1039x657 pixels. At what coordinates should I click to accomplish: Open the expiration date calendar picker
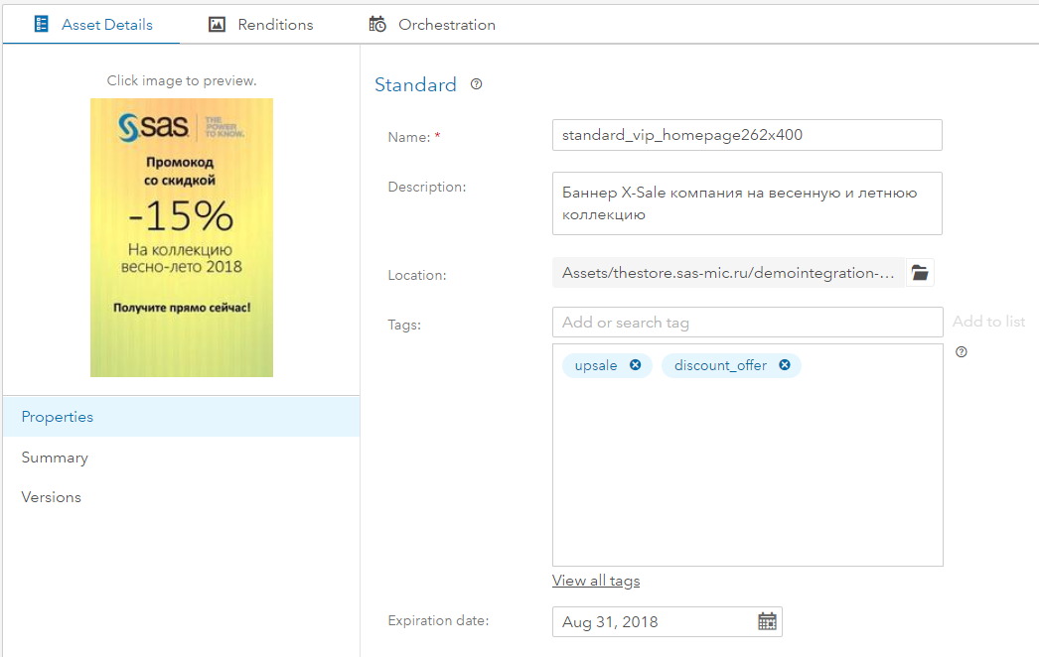point(767,621)
